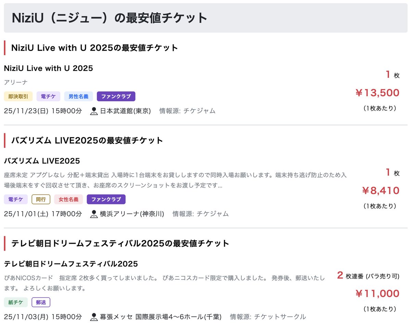Click the purple ファンクラブ badge on the NiziU listing
411x328 pixels.
(x=116, y=96)
